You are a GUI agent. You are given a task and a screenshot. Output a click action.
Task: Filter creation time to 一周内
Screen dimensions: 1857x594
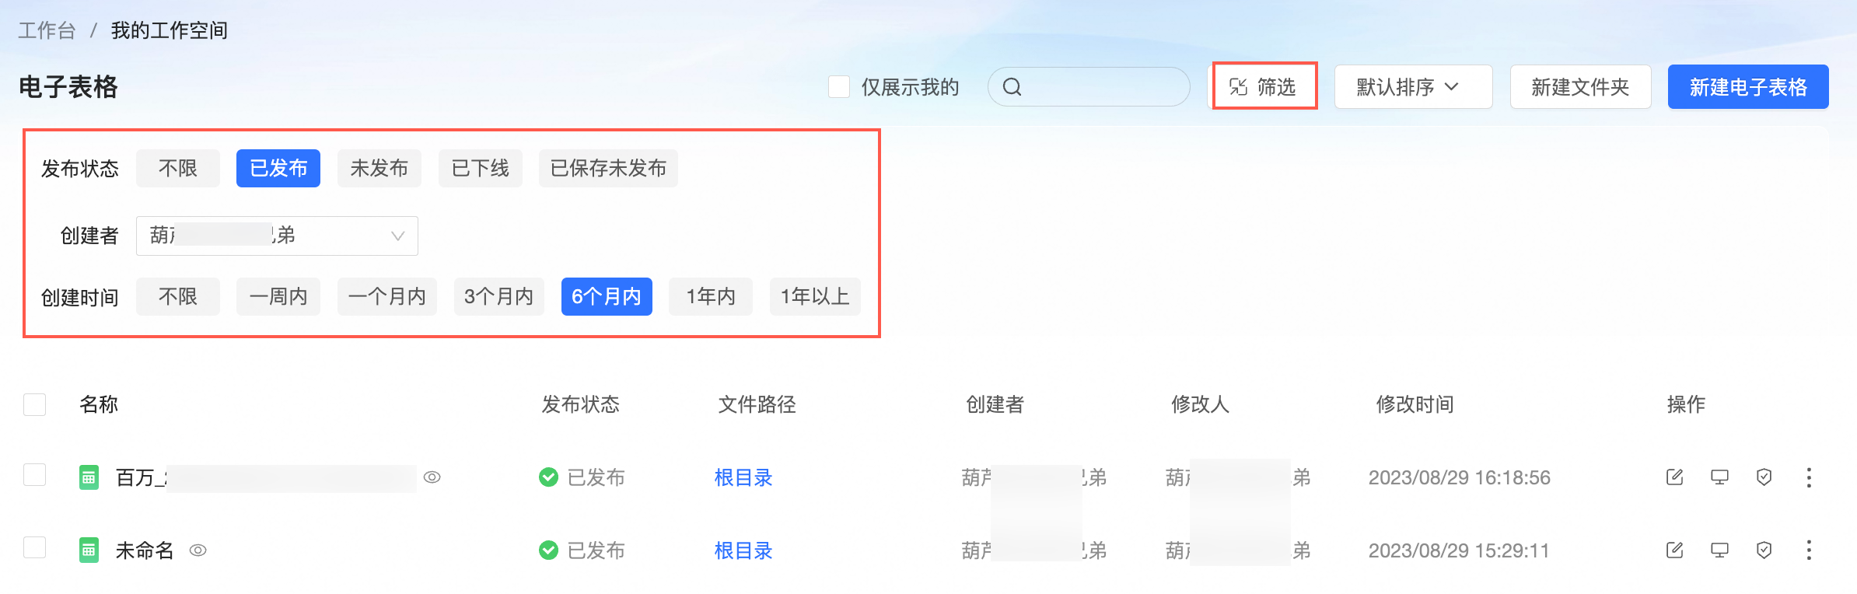pyautogui.click(x=278, y=297)
